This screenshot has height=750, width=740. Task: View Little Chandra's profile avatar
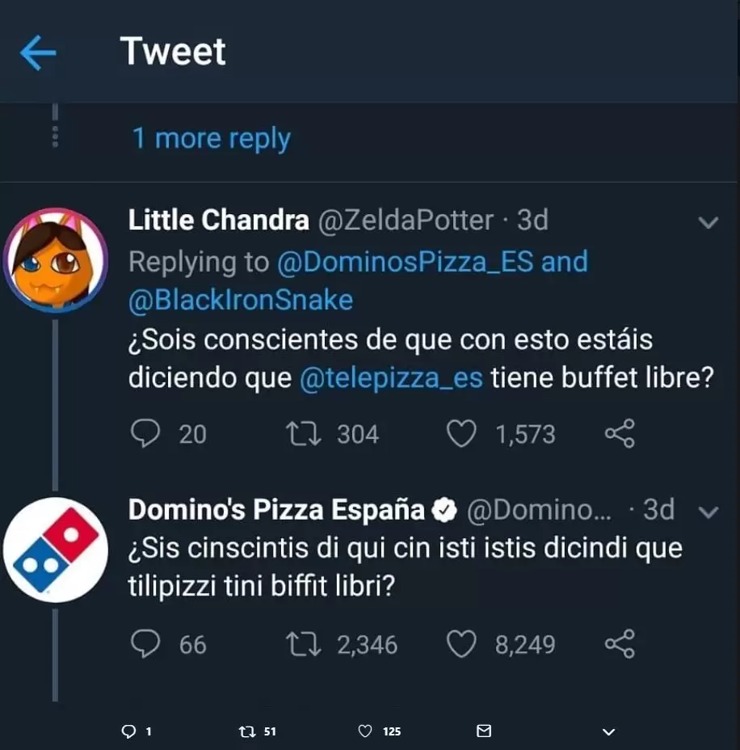[55, 264]
